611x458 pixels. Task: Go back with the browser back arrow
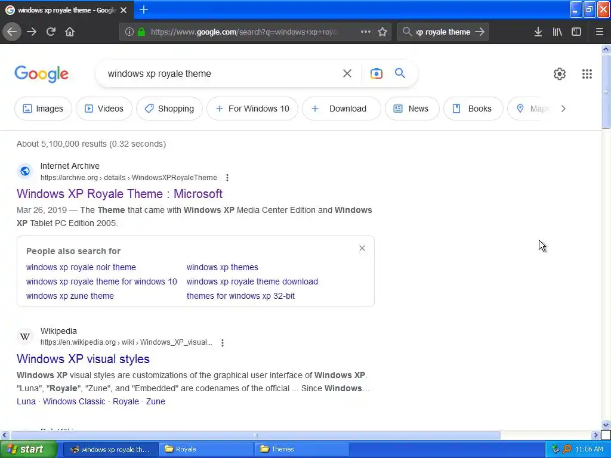[12, 32]
